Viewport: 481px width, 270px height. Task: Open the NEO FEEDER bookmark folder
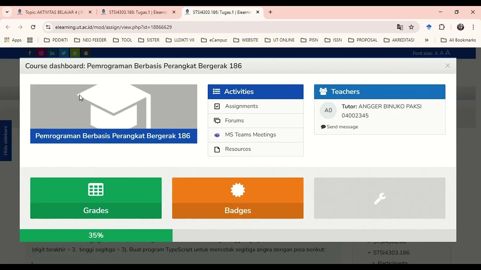coord(91,40)
